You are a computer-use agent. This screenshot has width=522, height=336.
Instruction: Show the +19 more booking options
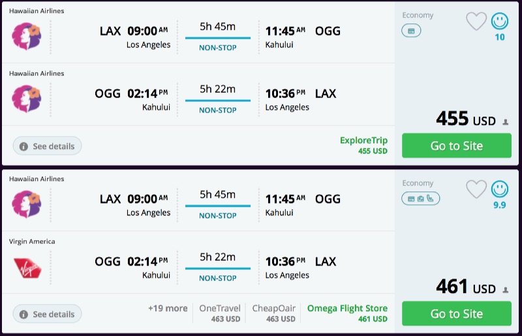pyautogui.click(x=168, y=309)
